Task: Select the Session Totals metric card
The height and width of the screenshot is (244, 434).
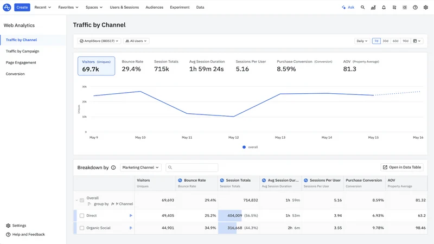Action: tap(166, 66)
